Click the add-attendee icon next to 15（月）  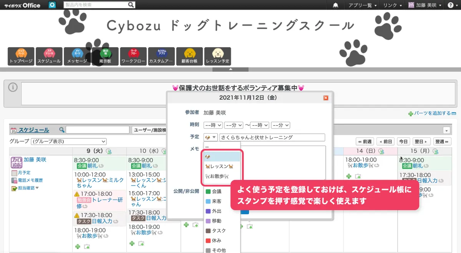pyautogui.click(x=436, y=151)
